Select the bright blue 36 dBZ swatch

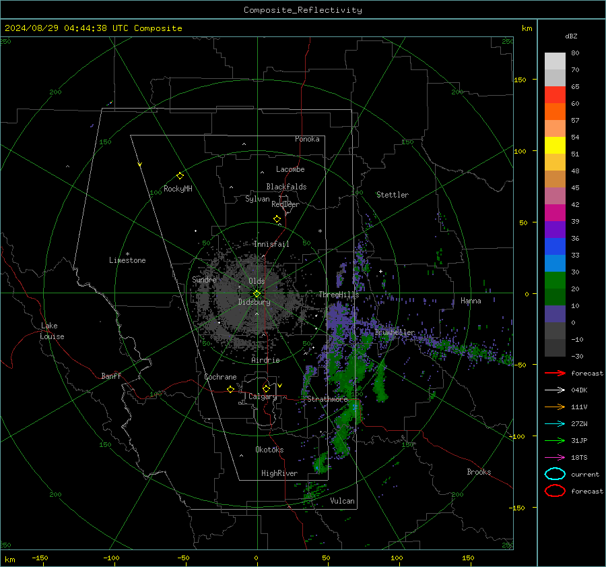pyautogui.click(x=555, y=246)
